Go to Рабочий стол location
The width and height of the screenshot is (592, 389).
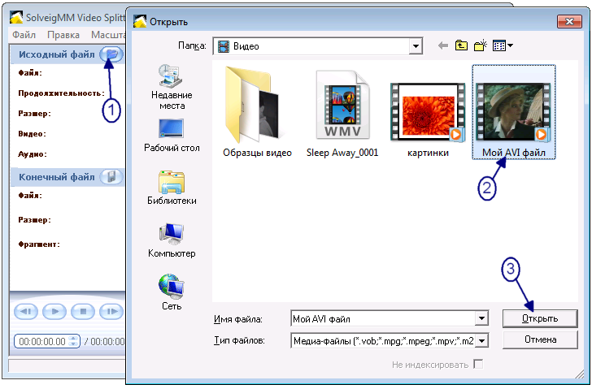point(172,136)
